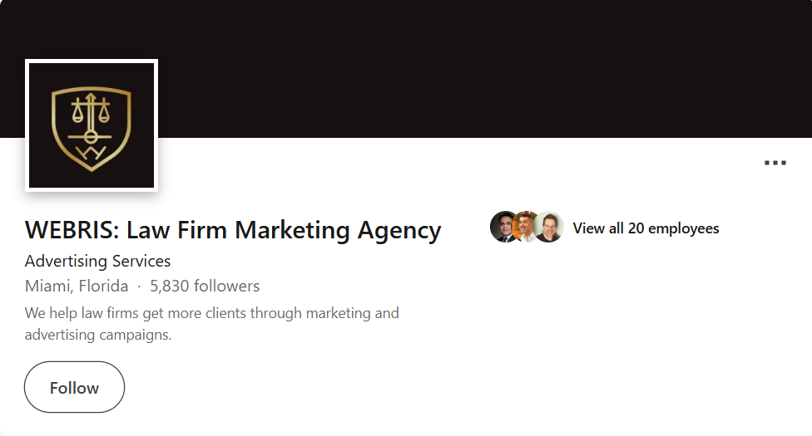Open the WEBRIS gold shield company logo

click(x=92, y=125)
